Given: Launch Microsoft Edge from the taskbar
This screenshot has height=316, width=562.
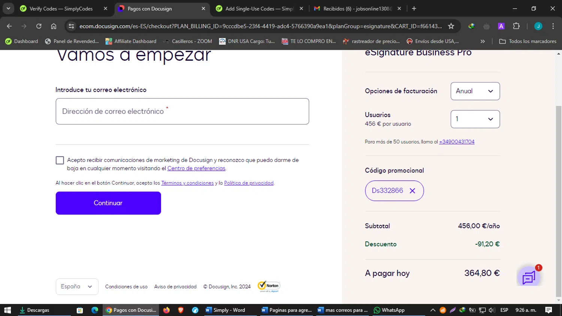Looking at the screenshot, I should (95, 310).
